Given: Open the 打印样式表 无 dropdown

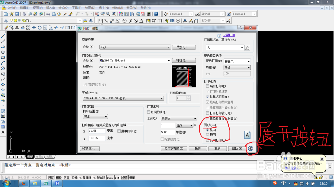Looking at the screenshot, I should coord(225,47).
